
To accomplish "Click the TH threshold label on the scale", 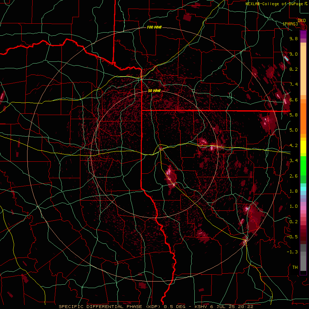I will [x=295, y=267].
